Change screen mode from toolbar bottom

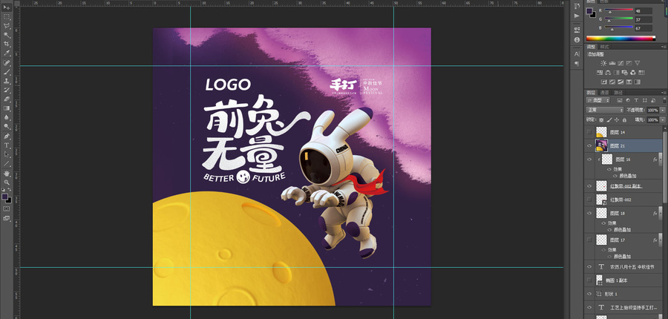tap(7, 218)
